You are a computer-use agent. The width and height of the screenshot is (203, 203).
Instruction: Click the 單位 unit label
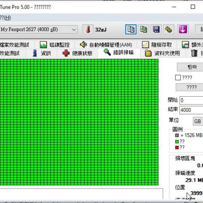pos(174,120)
